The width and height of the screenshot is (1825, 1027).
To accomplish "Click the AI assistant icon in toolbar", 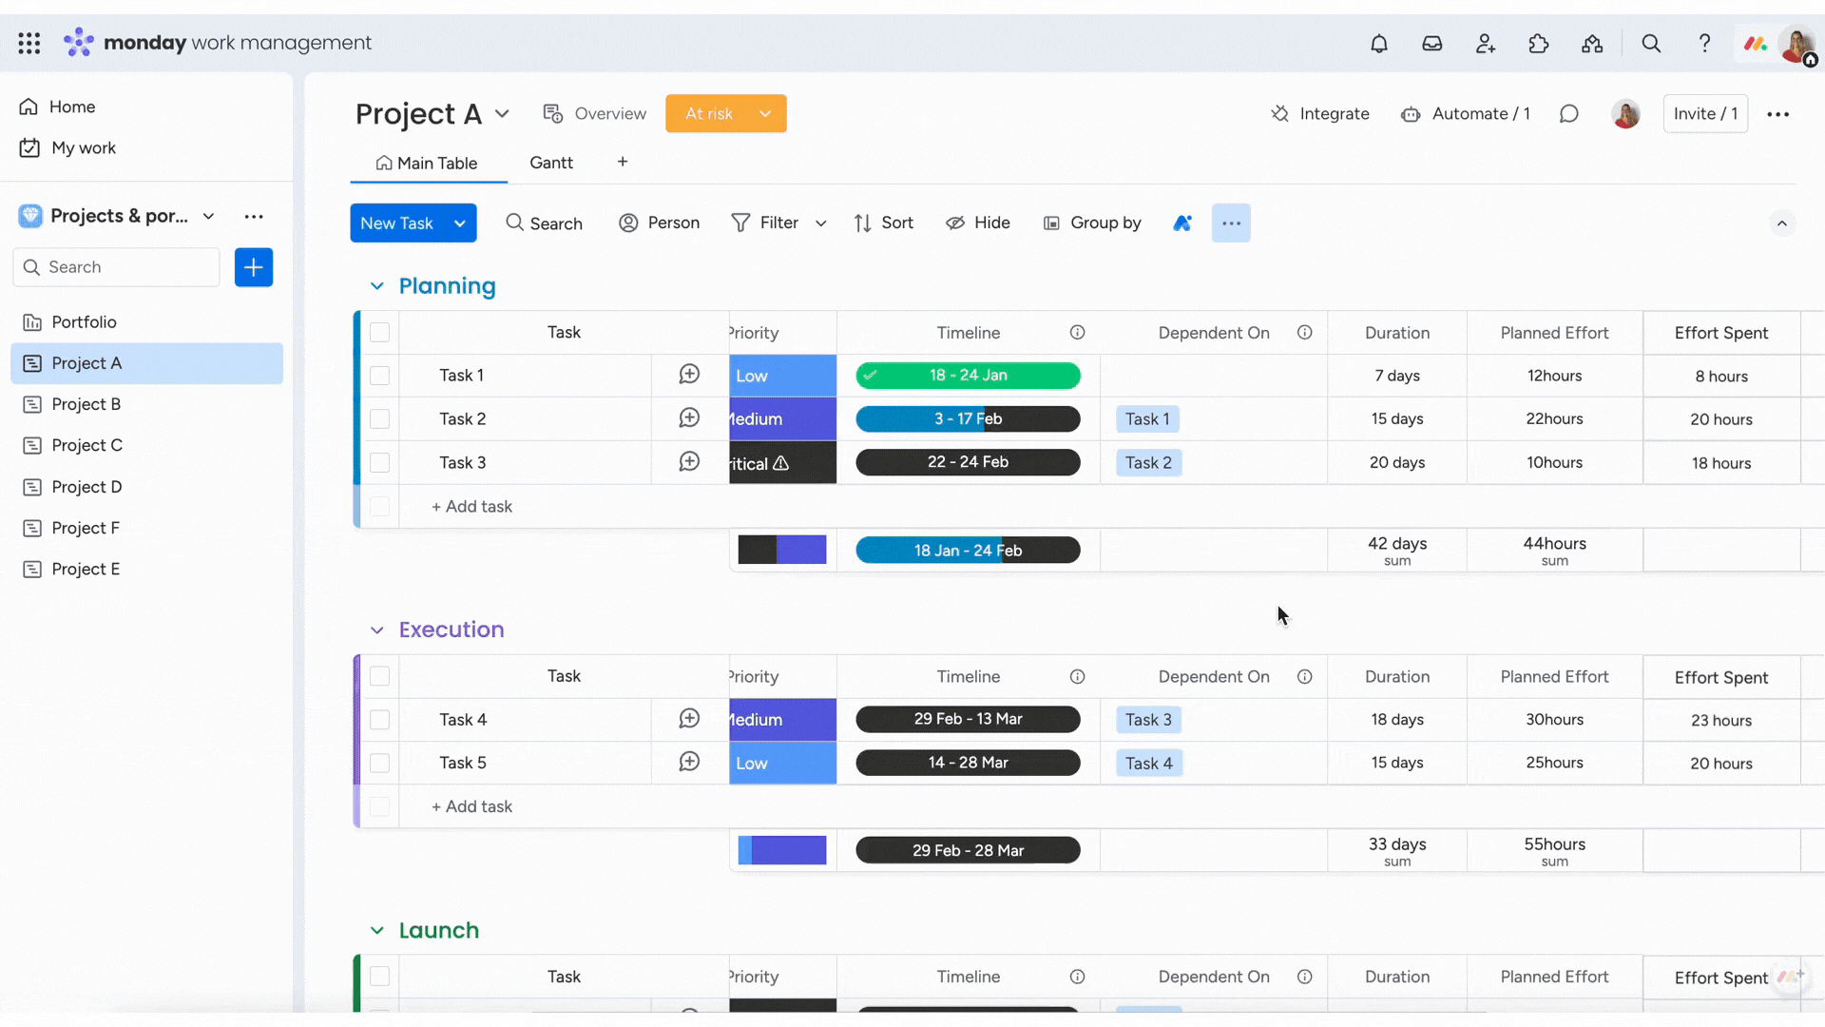I will pyautogui.click(x=1182, y=223).
